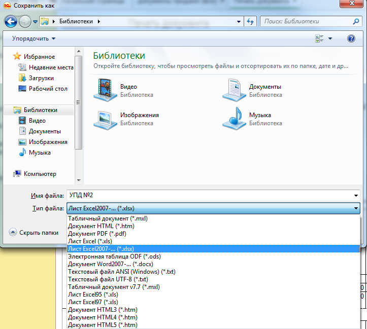Click the navigation pane scroll down arrow
367x329 pixels.
[79, 180]
